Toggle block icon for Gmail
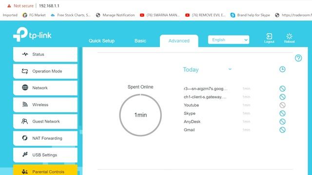The height and width of the screenshot is (175, 312). [x=282, y=130]
